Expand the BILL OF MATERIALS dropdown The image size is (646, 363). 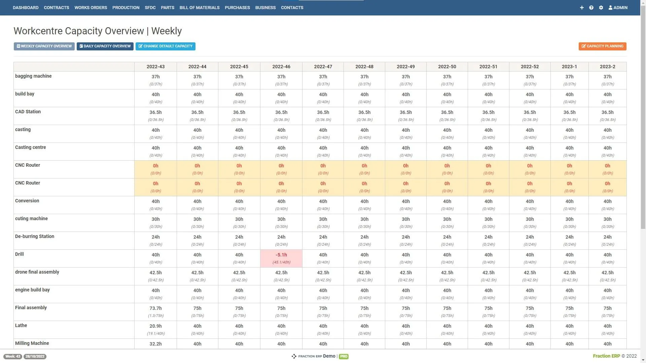click(199, 7)
